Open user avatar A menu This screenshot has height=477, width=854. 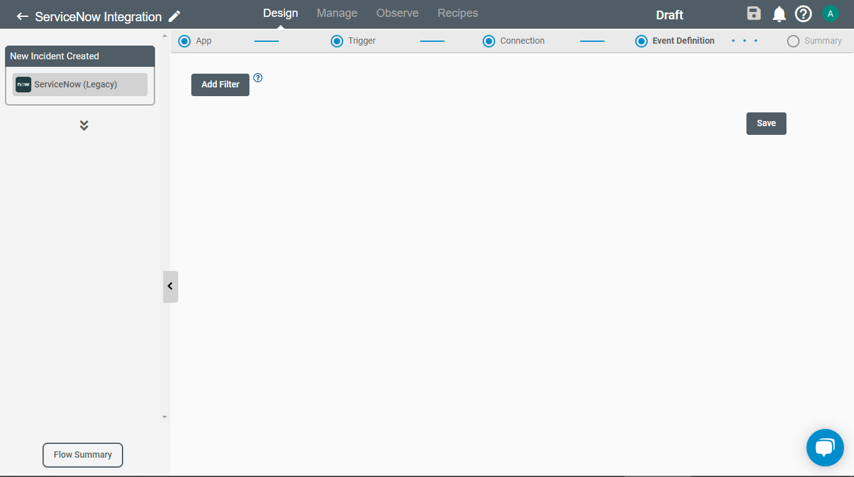pyautogui.click(x=830, y=14)
